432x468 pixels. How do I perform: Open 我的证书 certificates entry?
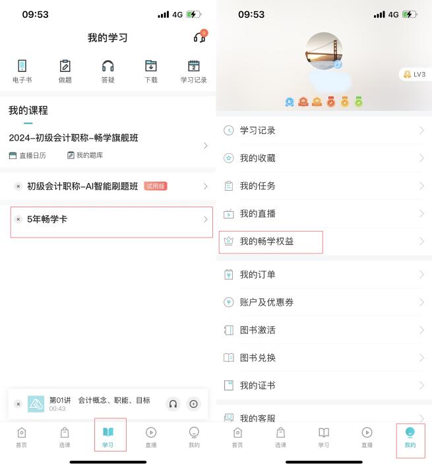[324, 385]
